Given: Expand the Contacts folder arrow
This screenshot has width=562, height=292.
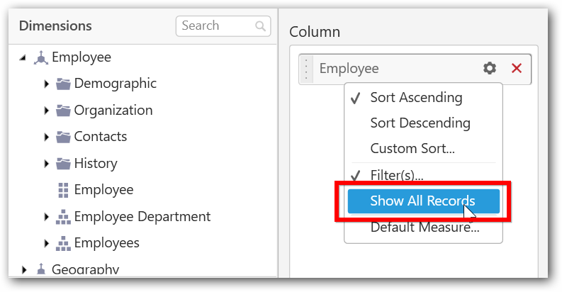Looking at the screenshot, I should tap(47, 137).
